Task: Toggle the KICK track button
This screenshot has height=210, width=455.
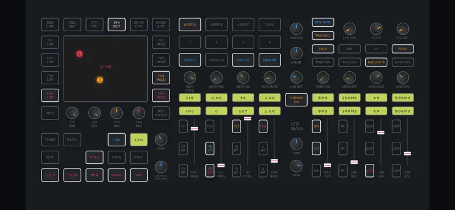Action: click(x=94, y=175)
